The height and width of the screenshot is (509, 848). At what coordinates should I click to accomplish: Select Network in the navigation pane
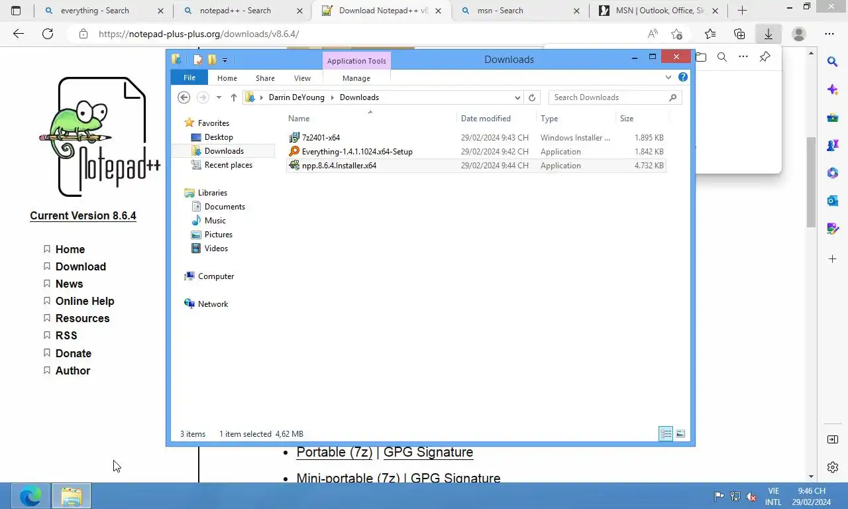click(213, 304)
